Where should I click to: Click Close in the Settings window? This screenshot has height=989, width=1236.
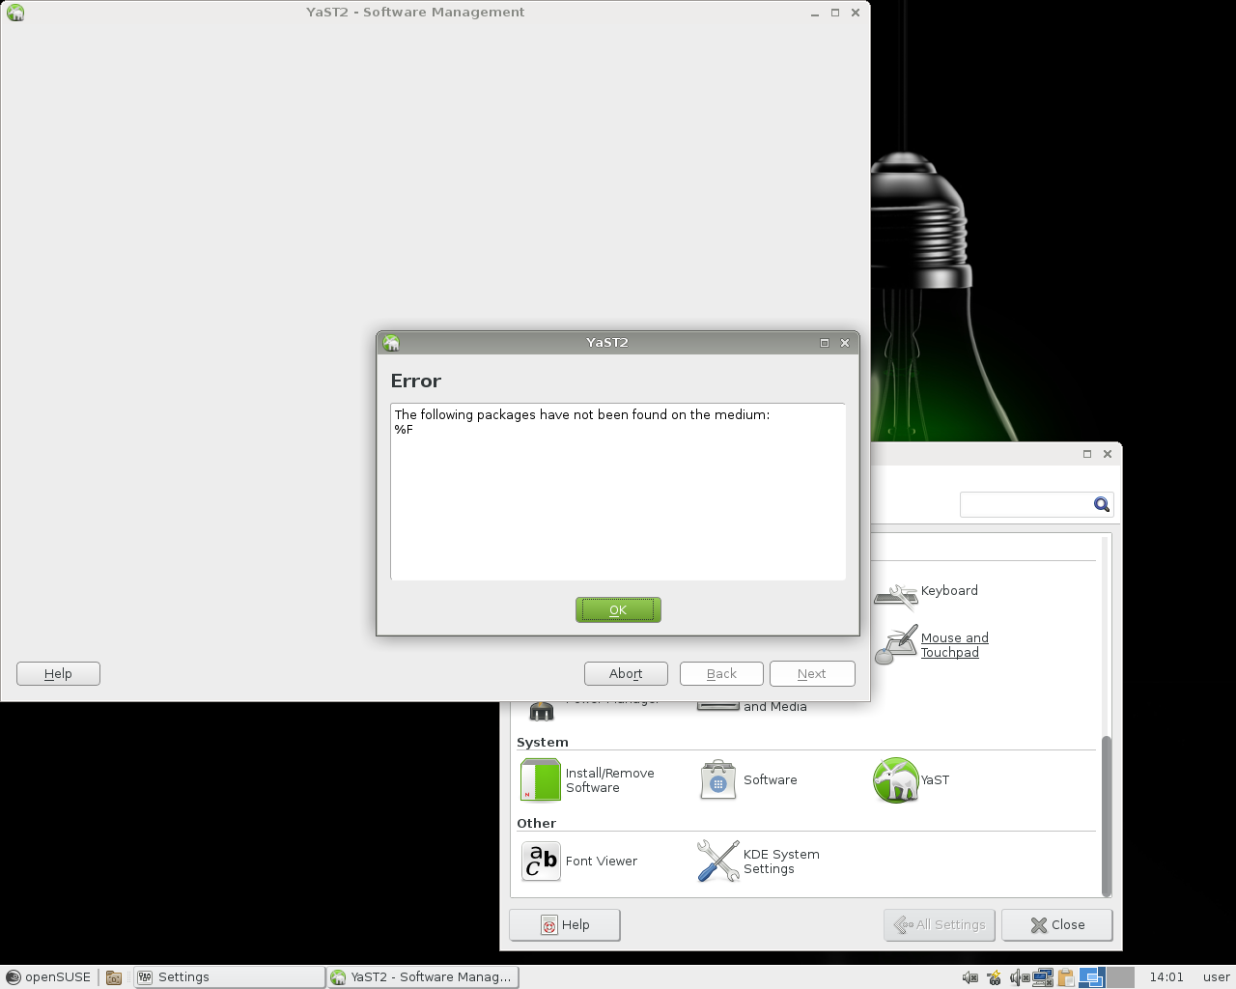[1057, 924]
